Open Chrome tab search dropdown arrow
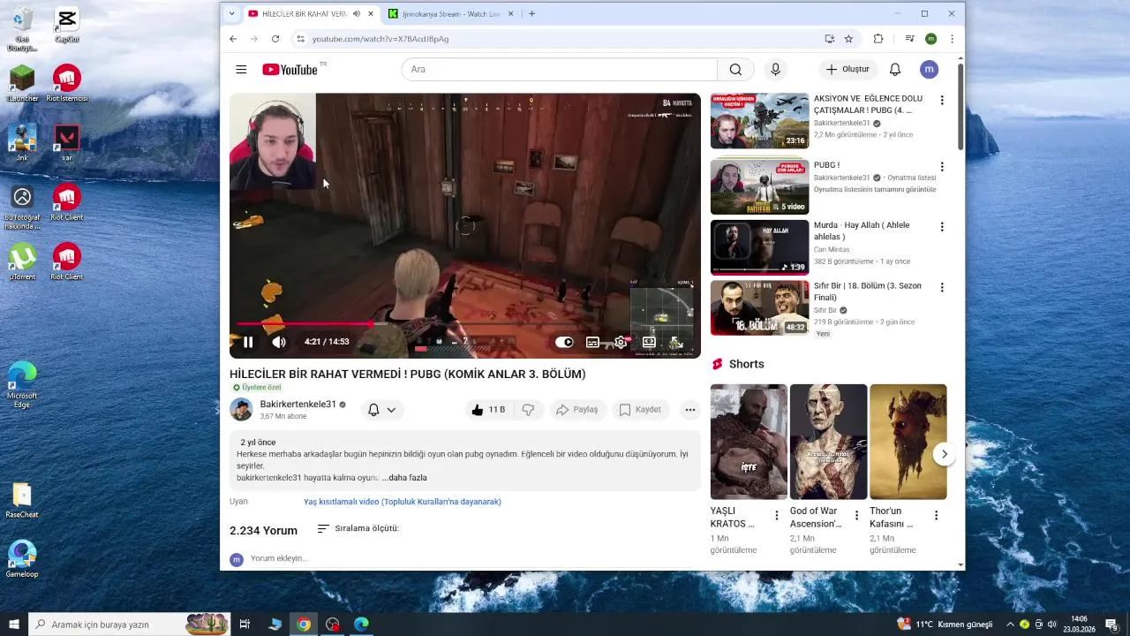Viewport: 1130px width, 636px height. pos(231,14)
